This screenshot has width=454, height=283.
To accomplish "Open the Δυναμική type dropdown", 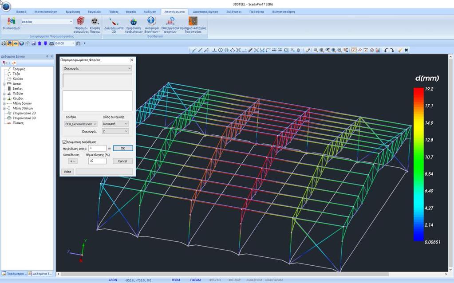I will [x=115, y=124].
